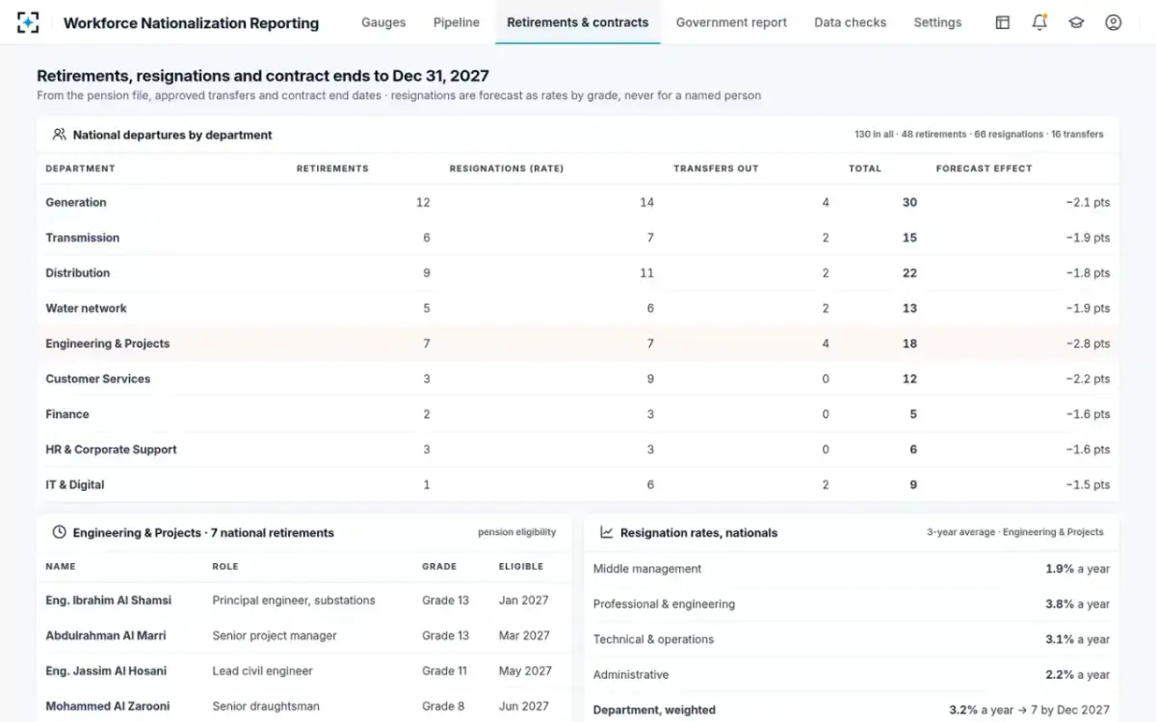This screenshot has height=722, width=1156.
Task: Open the Data checks tab
Action: click(851, 22)
